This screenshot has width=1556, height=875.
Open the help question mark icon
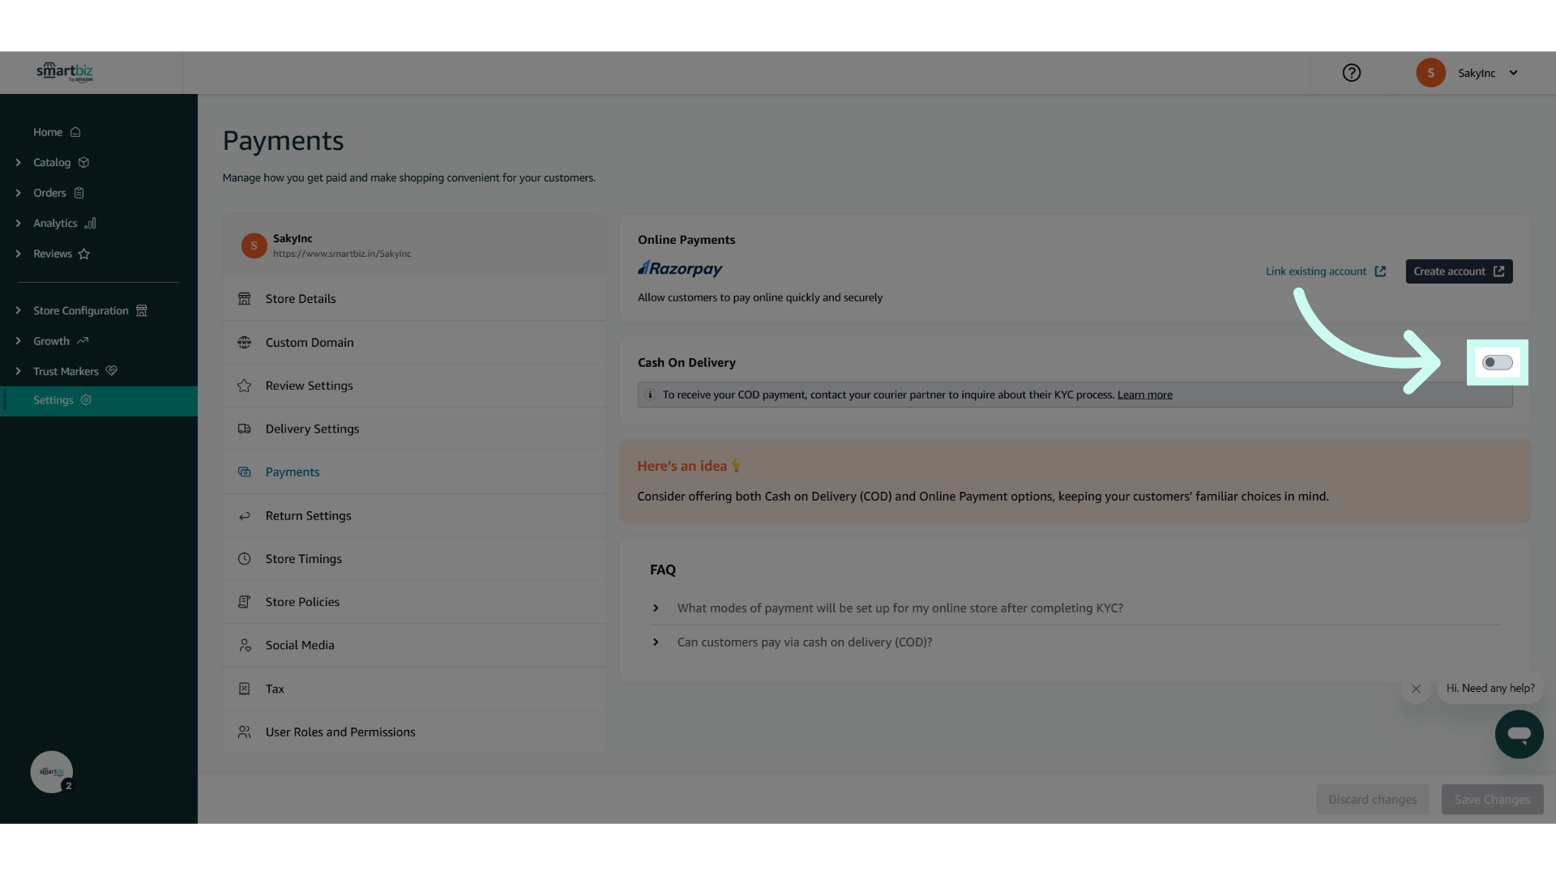(x=1351, y=73)
